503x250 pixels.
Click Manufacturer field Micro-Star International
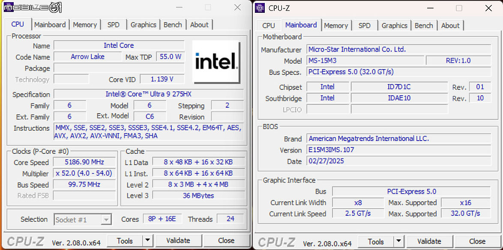coord(399,49)
